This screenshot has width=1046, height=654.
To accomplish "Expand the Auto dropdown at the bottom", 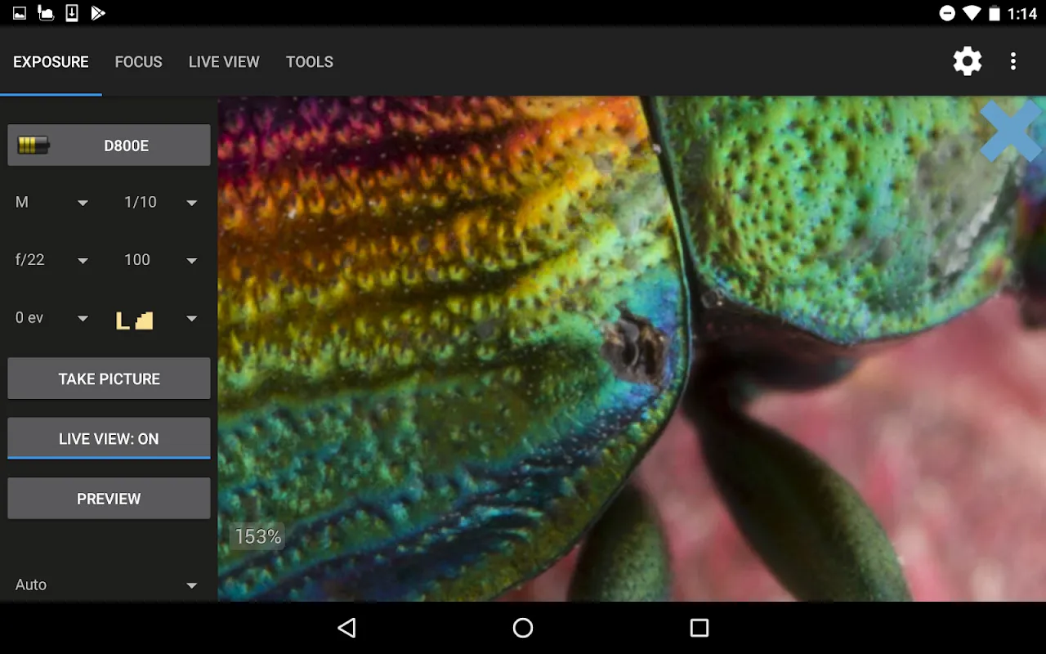I will (106, 585).
